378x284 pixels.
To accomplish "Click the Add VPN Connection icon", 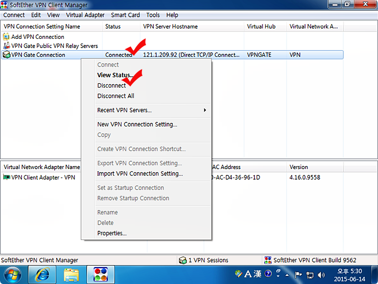I will coord(6,37).
